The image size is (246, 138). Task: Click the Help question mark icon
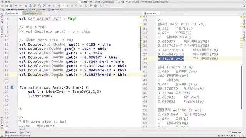[106, 5]
